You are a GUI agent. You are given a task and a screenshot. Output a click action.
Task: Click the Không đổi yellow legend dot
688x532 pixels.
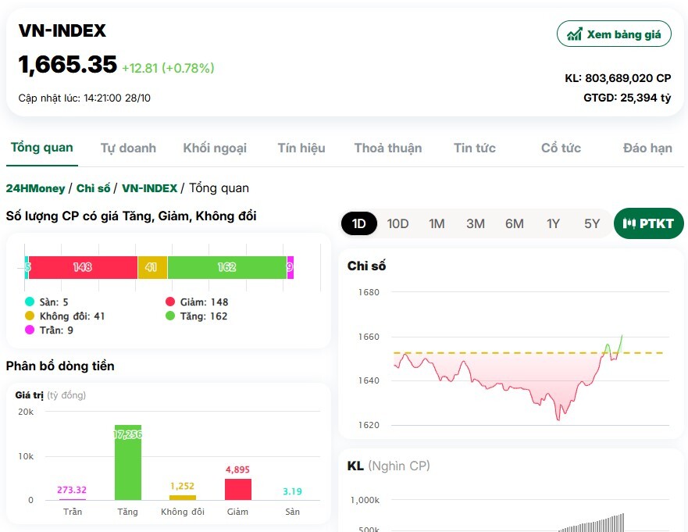30,316
